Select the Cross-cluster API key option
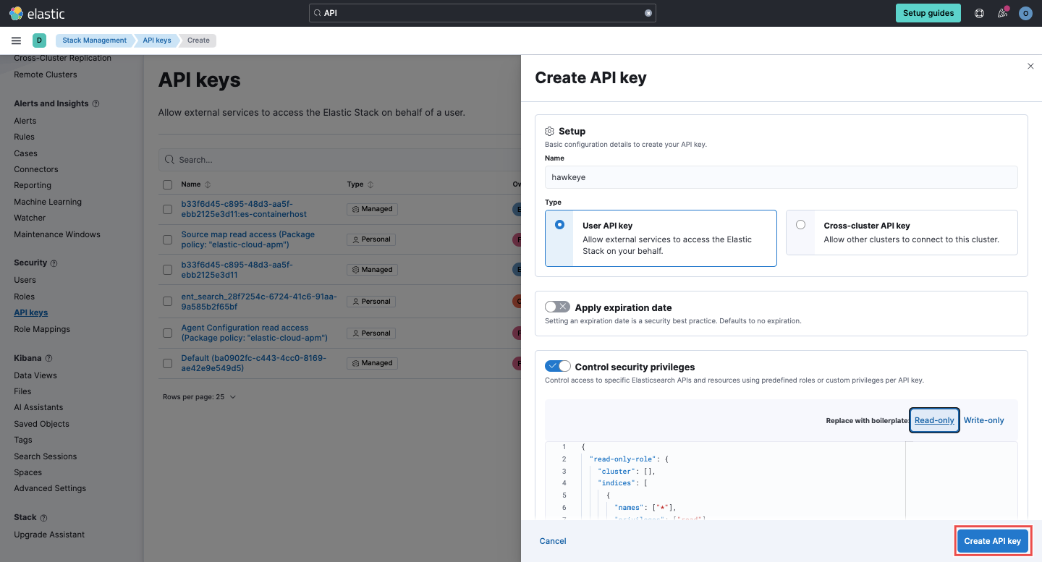The width and height of the screenshot is (1042, 562). click(800, 224)
